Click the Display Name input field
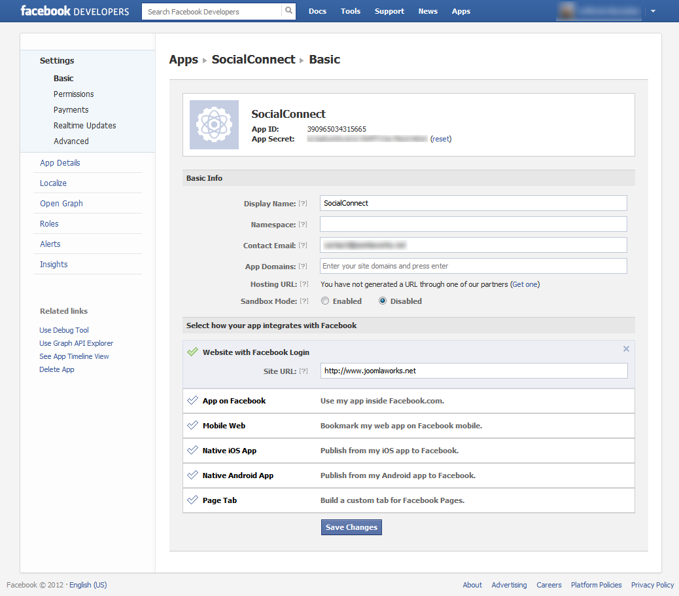 coord(474,203)
